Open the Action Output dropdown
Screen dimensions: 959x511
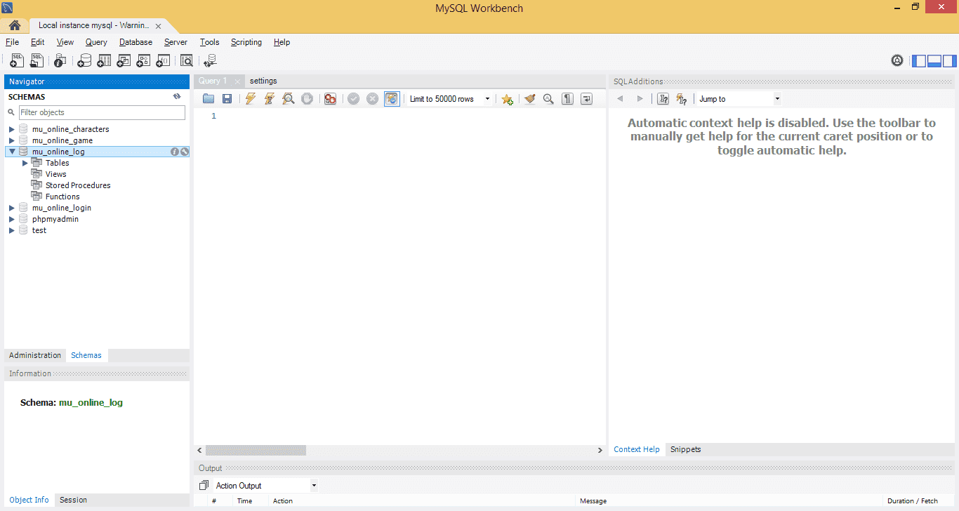coord(314,486)
